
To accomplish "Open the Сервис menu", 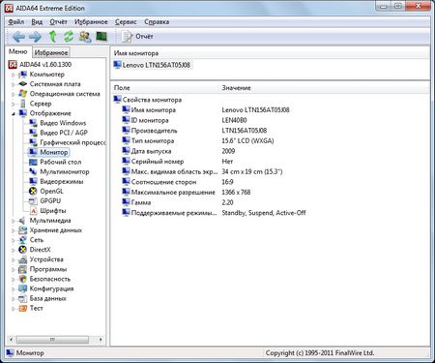I will pos(126,22).
